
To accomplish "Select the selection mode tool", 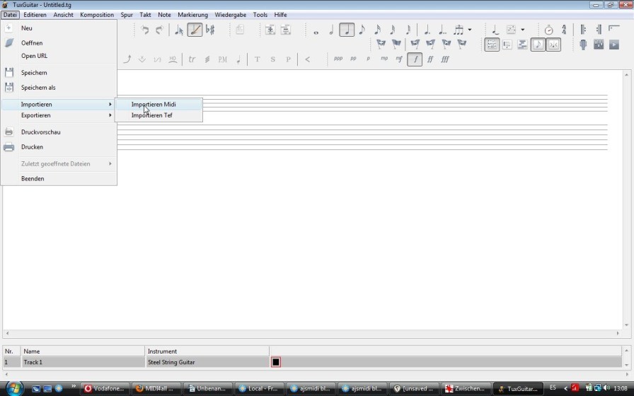I will 179,30.
